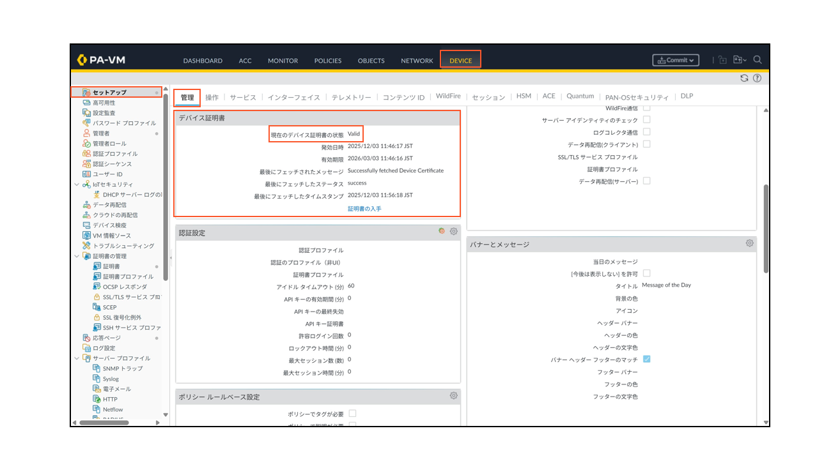Open the config lock icon
Image resolution: width=840 pixels, height=470 pixels.
click(722, 60)
